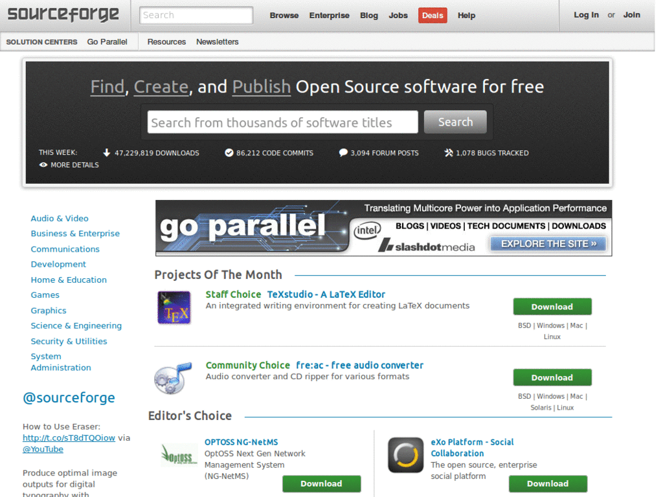Click the eXo Platform circular logo
This screenshot has width=663, height=497.
[x=405, y=455]
